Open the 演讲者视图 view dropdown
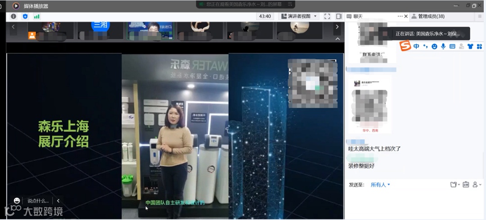The image size is (486, 220). [298, 16]
